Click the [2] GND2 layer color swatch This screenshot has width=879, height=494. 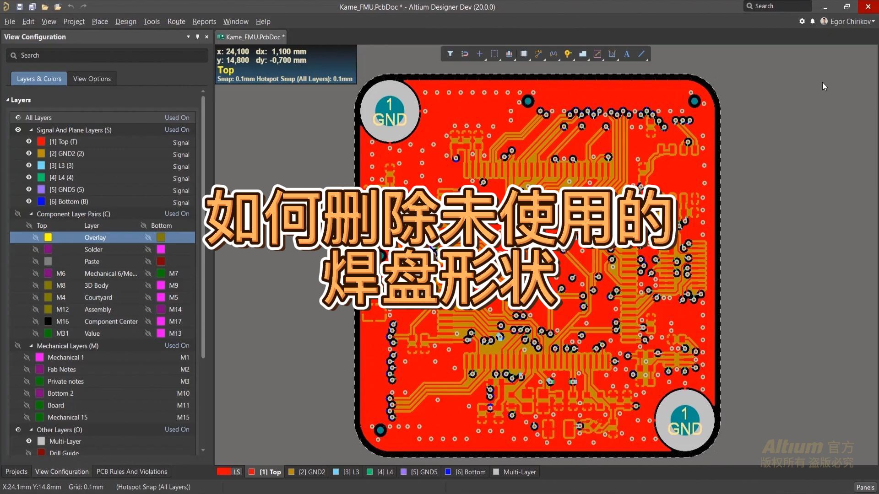pos(41,154)
